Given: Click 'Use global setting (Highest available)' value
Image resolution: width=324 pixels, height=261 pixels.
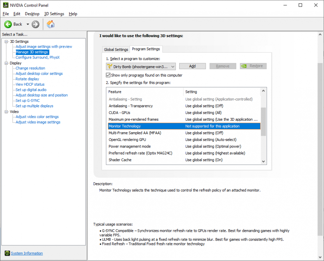Looking at the screenshot, I should click(x=215, y=153).
